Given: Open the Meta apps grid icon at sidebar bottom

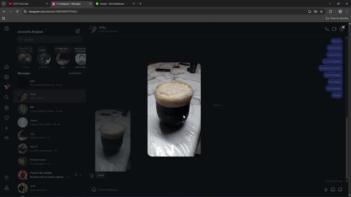Looking at the screenshot, I should click(7, 188).
